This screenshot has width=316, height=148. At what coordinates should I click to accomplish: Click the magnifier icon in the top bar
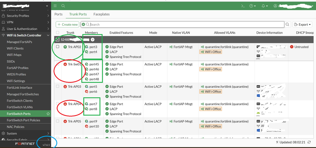tap(63, 6)
